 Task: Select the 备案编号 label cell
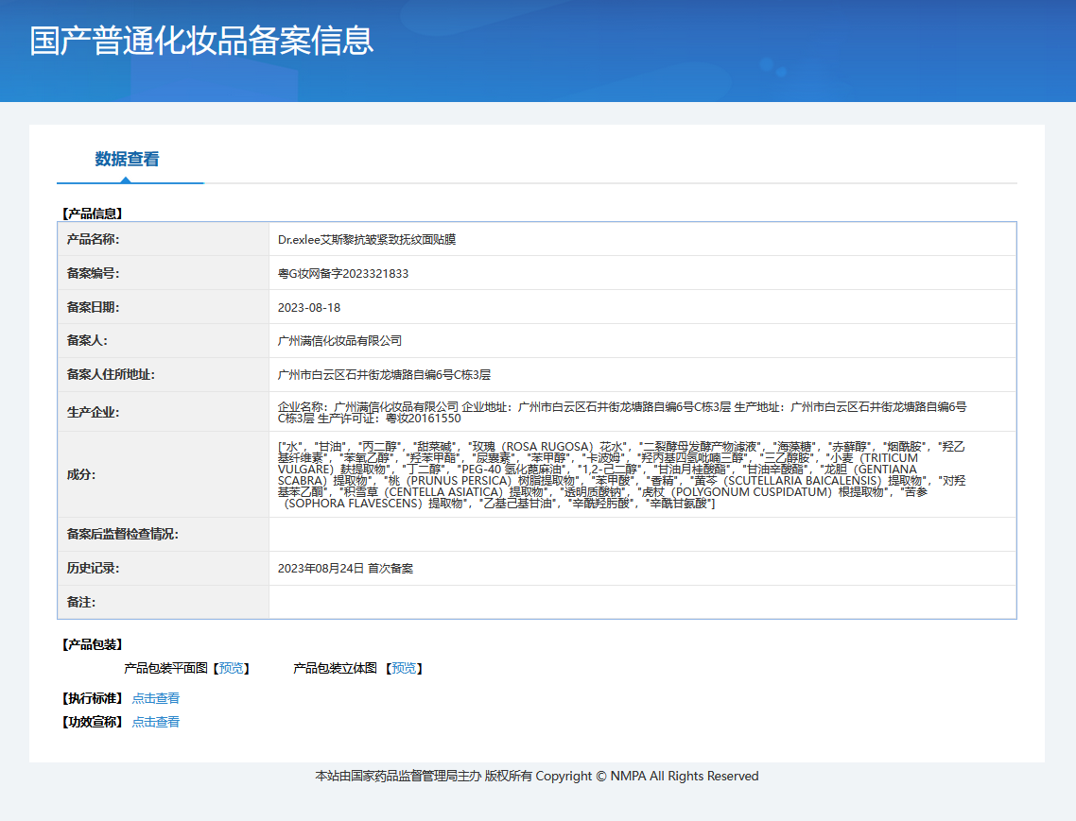164,273
